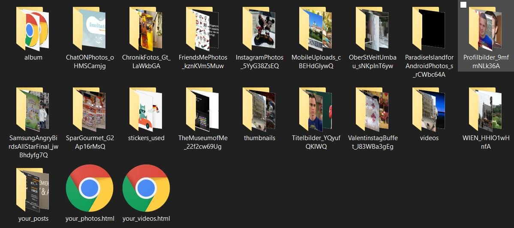Click the videos folder
This screenshot has height=228, width=514.
429,109
